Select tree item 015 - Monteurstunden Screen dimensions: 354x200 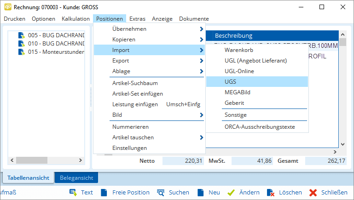56,52
